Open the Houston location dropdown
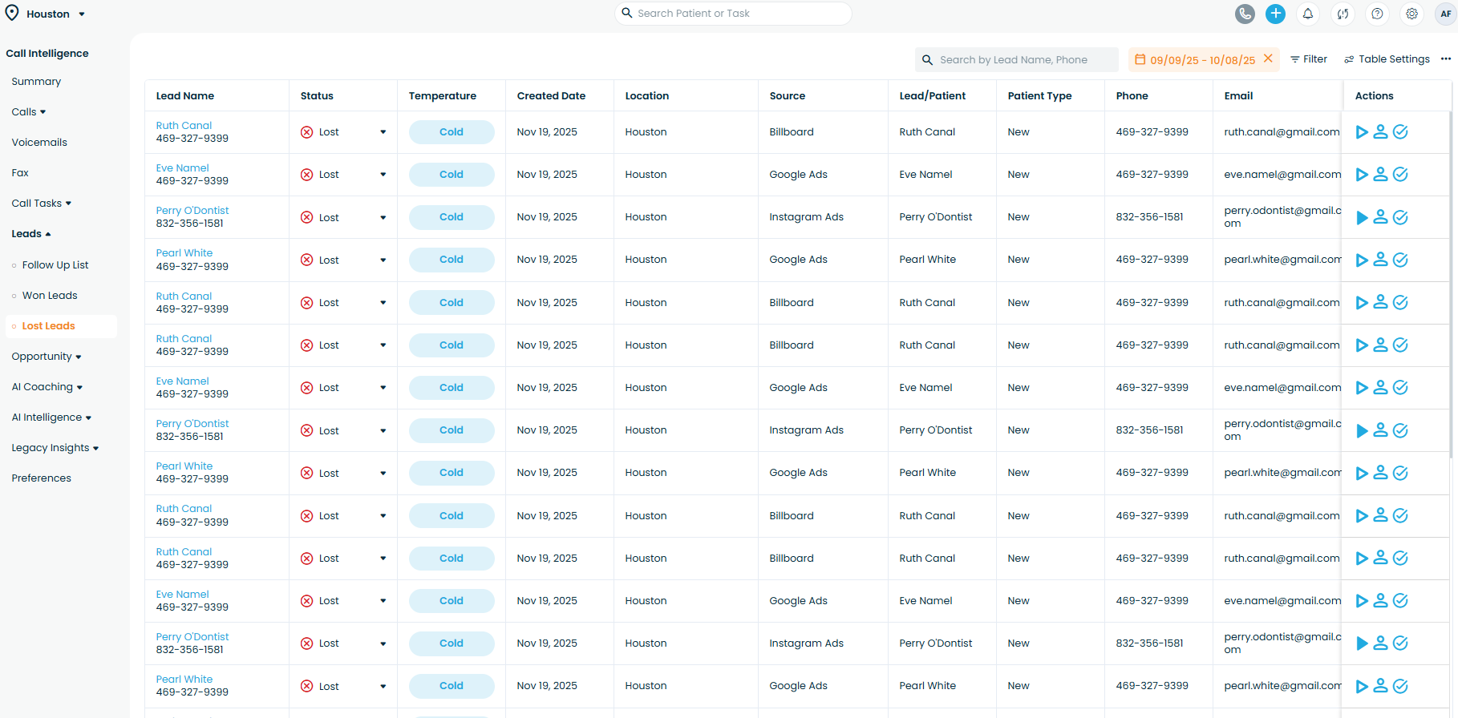This screenshot has height=718, width=1458. (x=47, y=14)
